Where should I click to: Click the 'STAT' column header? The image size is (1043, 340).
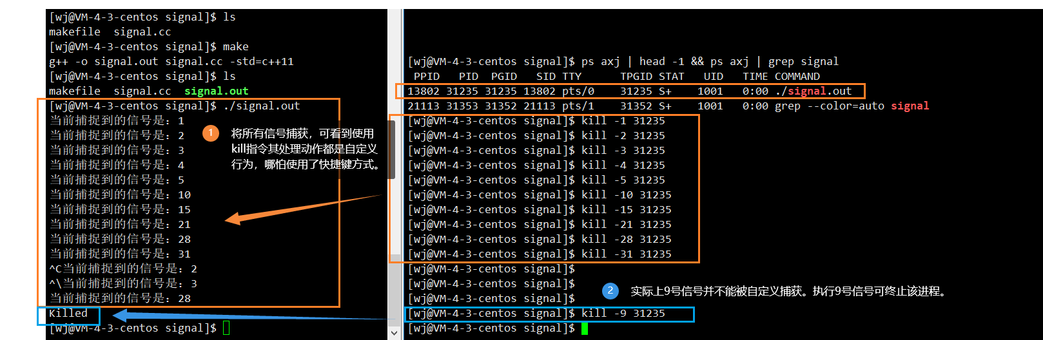point(672,76)
